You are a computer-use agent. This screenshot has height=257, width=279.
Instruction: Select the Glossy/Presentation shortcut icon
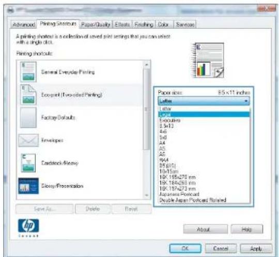pyautogui.click(x=28, y=186)
